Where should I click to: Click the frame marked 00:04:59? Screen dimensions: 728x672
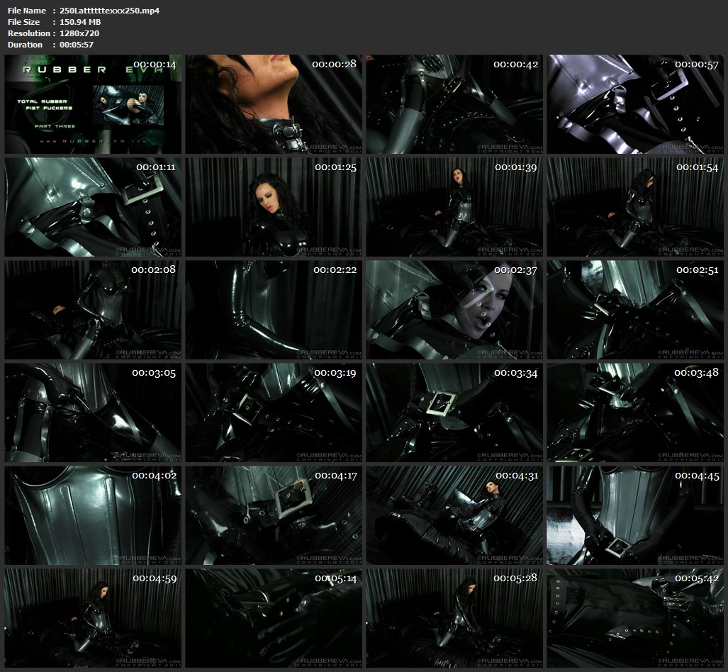[x=93, y=618]
